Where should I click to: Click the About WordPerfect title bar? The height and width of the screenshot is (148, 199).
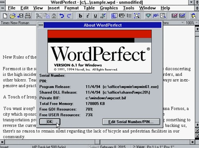103,25
